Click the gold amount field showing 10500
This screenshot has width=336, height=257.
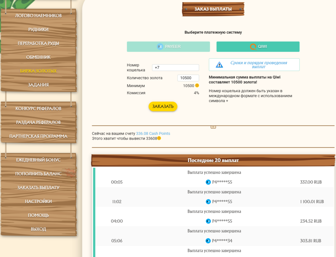tap(188, 78)
